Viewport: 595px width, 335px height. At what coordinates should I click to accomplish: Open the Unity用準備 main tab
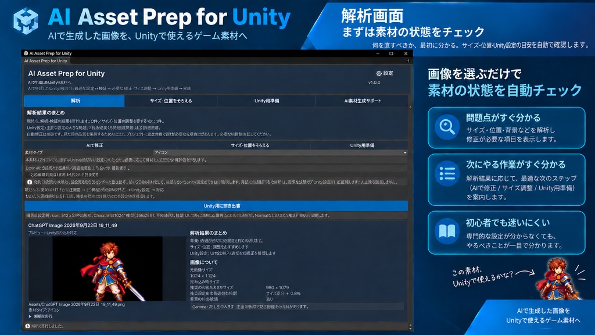[267, 101]
